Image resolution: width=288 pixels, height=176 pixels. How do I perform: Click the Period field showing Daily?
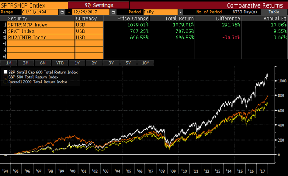(161, 12)
